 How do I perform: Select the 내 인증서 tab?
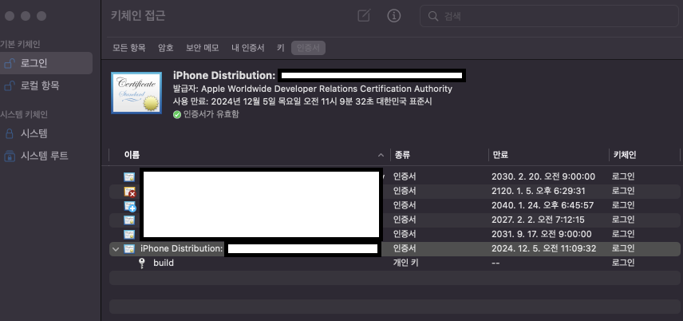tap(248, 48)
